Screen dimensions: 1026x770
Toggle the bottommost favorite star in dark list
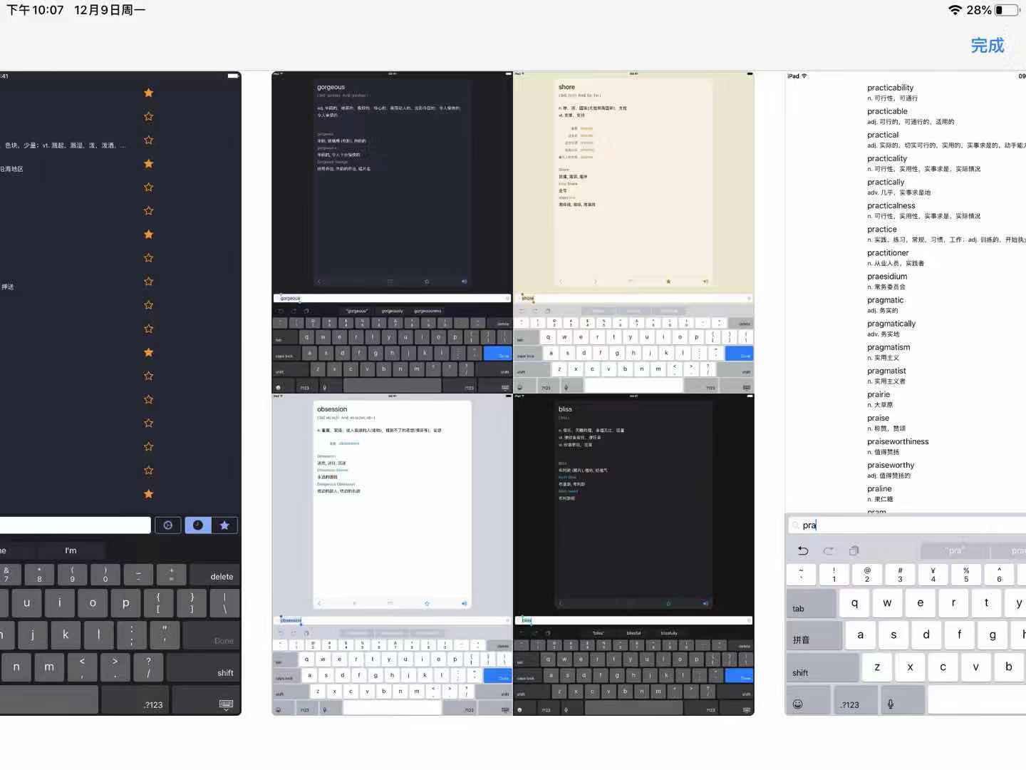149,493
